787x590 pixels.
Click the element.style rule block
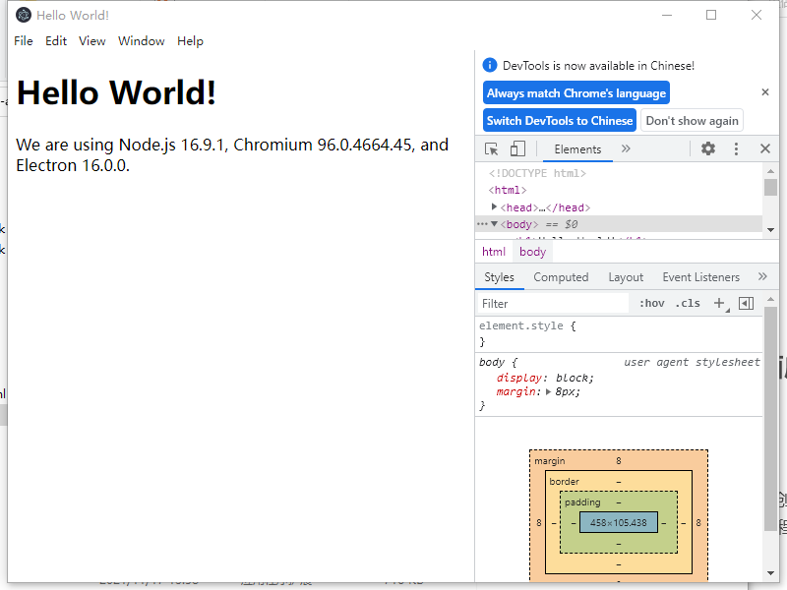point(619,333)
